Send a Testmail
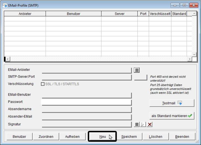Image resolution: width=201 pixels, height=145 pixels. tap(172, 103)
